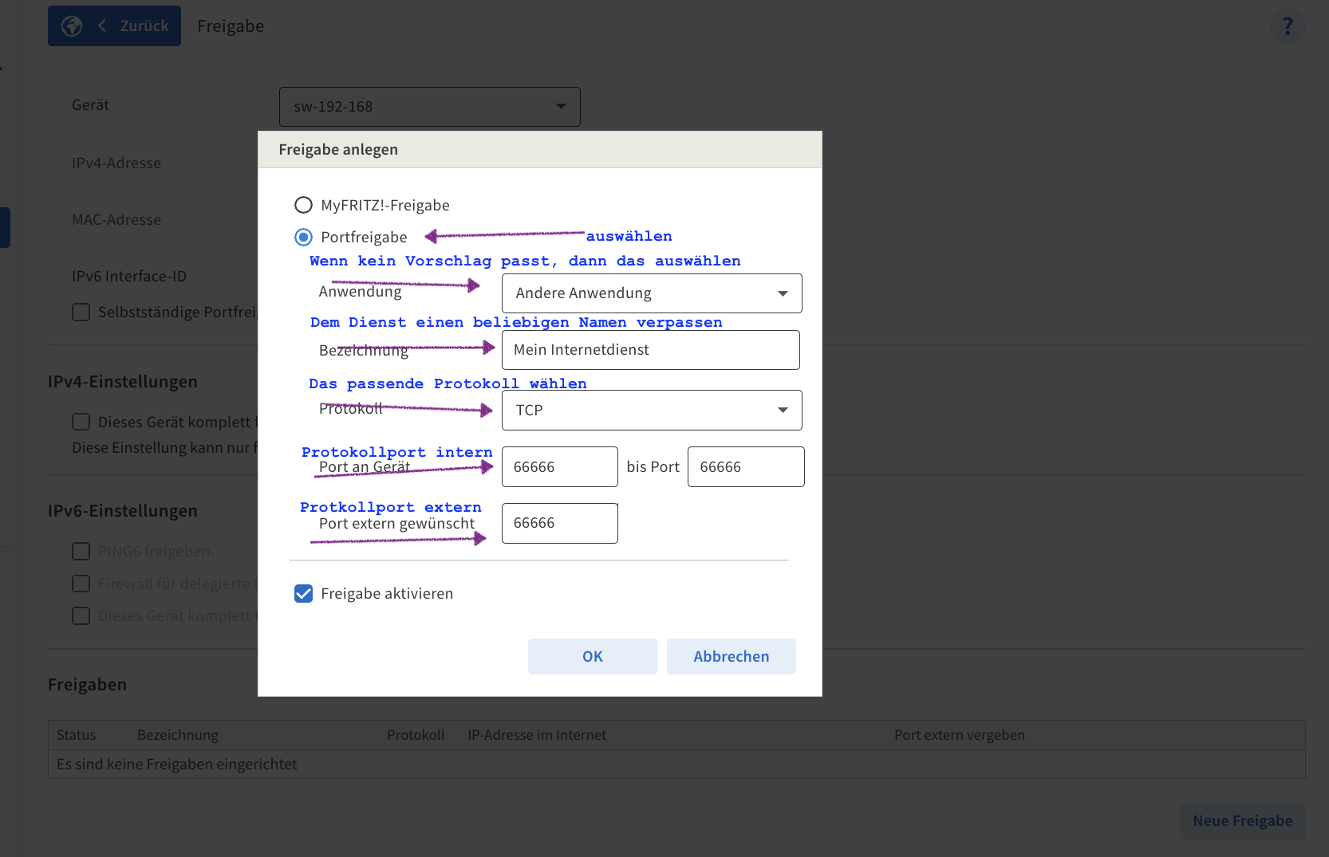This screenshot has height=857, width=1329.
Task: Click 'Es sind keine Freigaben eingerichtet' text
Action: pyautogui.click(x=177, y=764)
